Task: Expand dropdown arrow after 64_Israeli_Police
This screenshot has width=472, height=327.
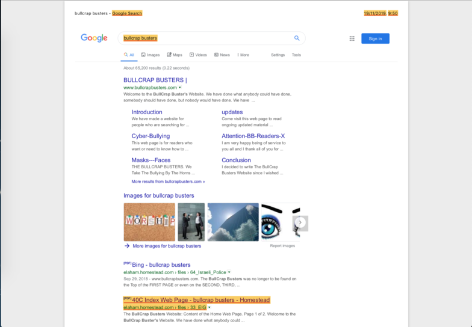Action: coord(229,272)
